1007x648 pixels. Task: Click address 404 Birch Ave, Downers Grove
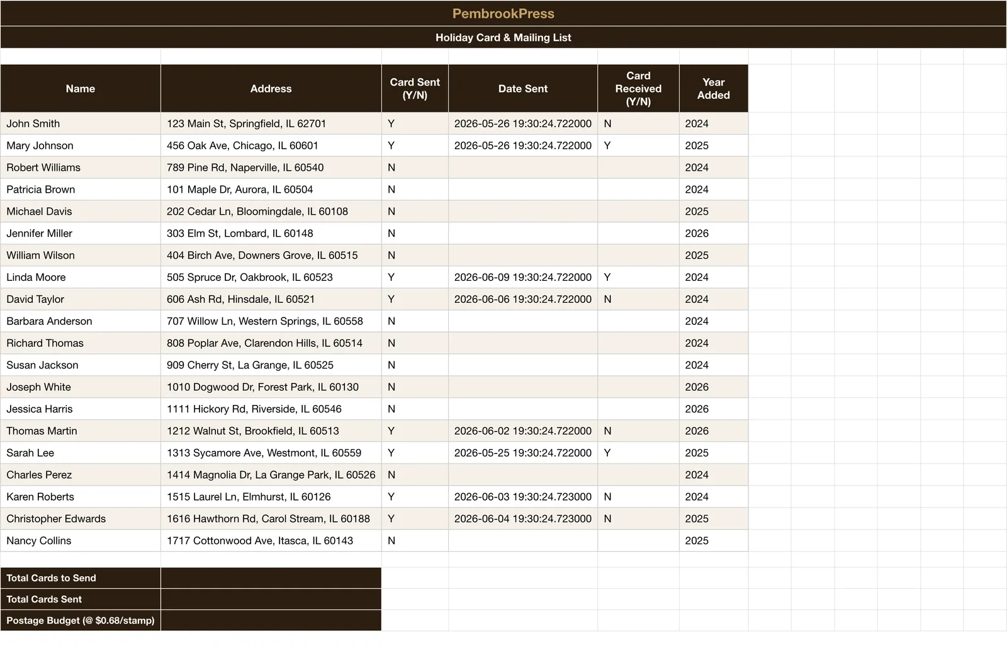point(271,255)
